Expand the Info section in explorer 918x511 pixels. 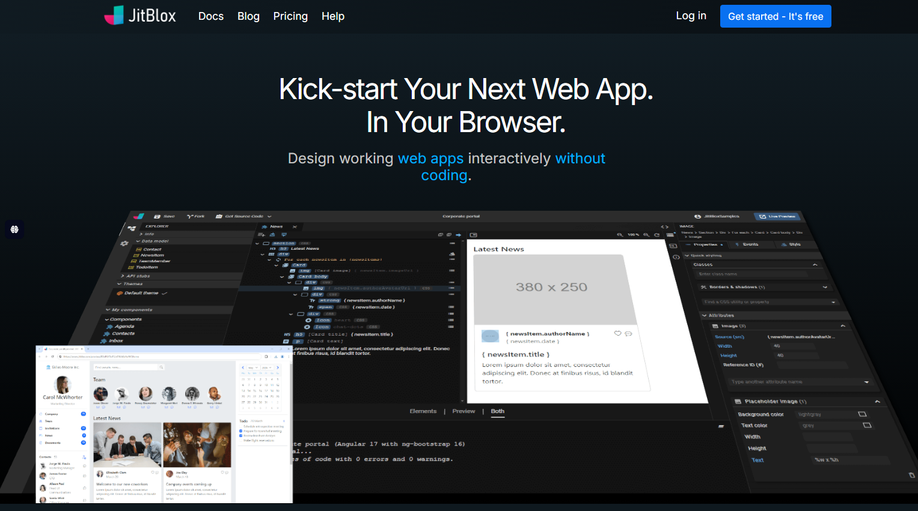(147, 234)
